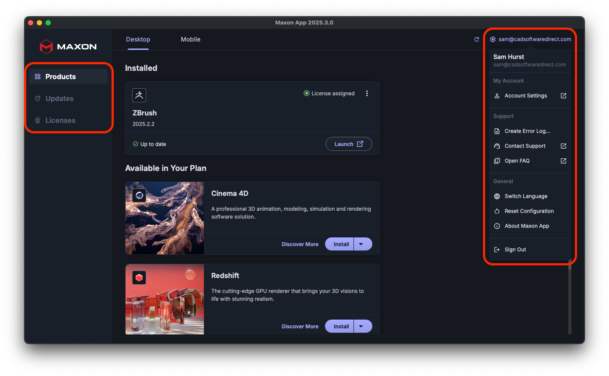Image resolution: width=609 pixels, height=376 pixels.
Task: Click the green zoom window button
Action: pyautogui.click(x=48, y=23)
